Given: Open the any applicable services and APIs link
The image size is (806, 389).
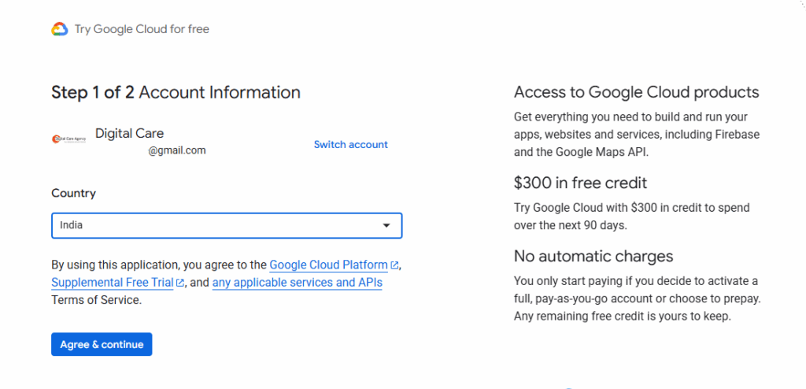Looking at the screenshot, I should pos(297,283).
